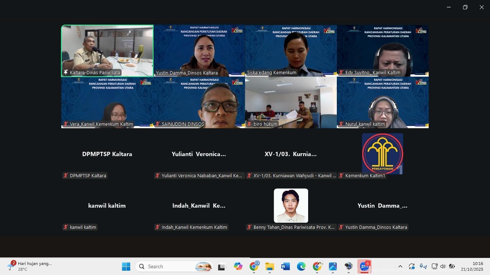
Task: Click the Task View icon
Action: coord(222,267)
